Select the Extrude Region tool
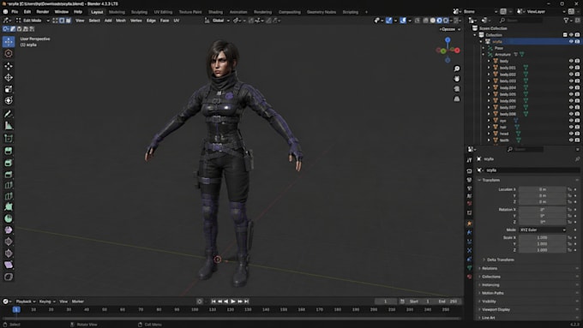 click(x=9, y=151)
